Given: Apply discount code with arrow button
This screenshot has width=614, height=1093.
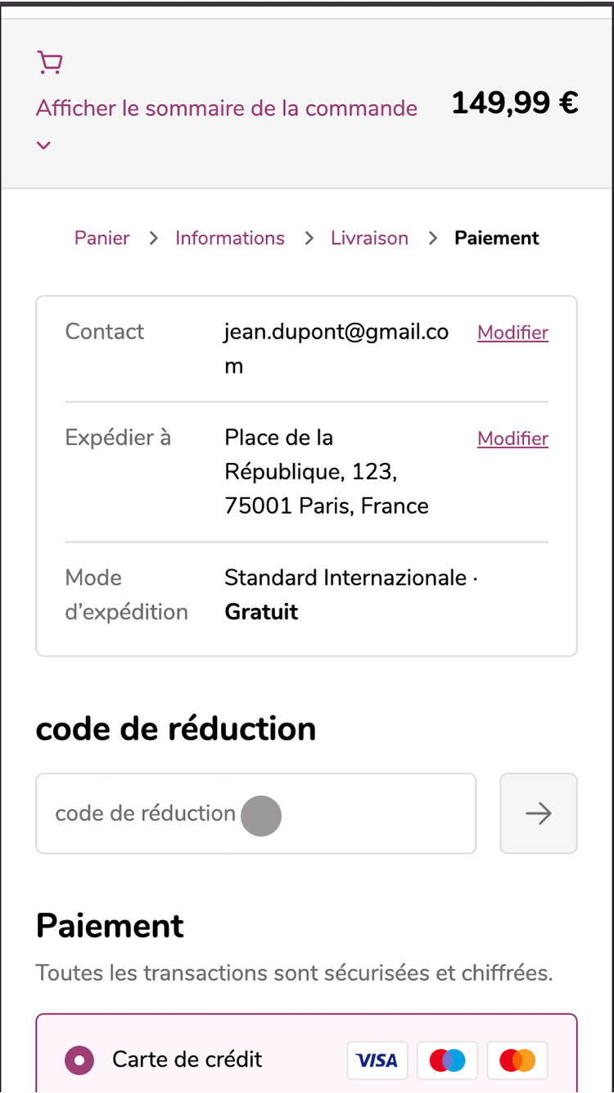Looking at the screenshot, I should click(539, 814).
